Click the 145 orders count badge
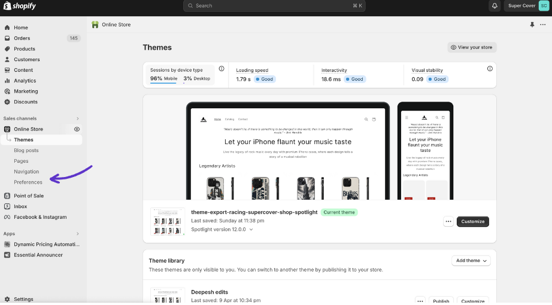552x305 pixels. (74, 38)
